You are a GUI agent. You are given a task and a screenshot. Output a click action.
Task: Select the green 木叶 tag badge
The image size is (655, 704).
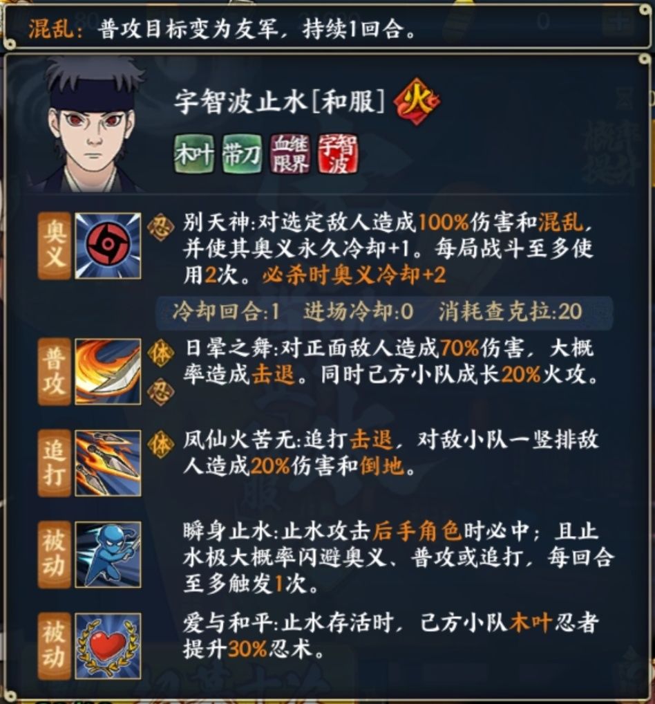pyautogui.click(x=194, y=154)
